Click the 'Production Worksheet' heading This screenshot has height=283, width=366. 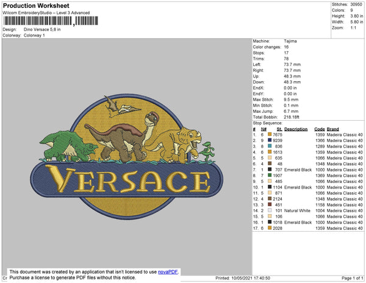click(36, 6)
